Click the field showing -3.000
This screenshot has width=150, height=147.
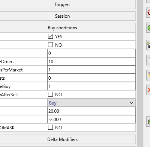[x=91, y=119]
